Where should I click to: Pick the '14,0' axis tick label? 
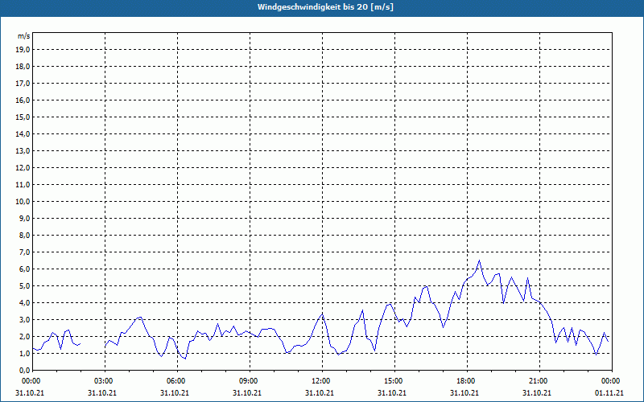[x=23, y=133]
